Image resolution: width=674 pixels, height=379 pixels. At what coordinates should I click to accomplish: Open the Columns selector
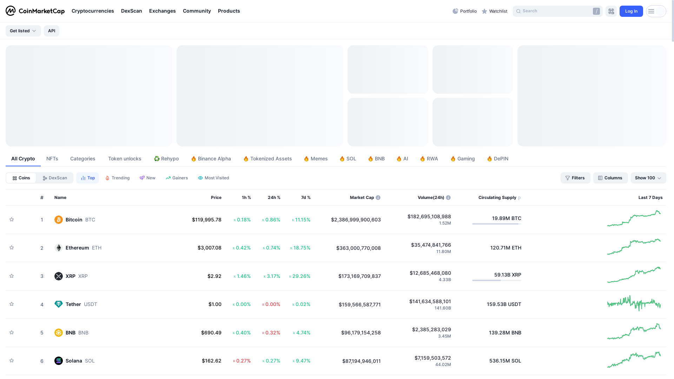[x=610, y=178]
